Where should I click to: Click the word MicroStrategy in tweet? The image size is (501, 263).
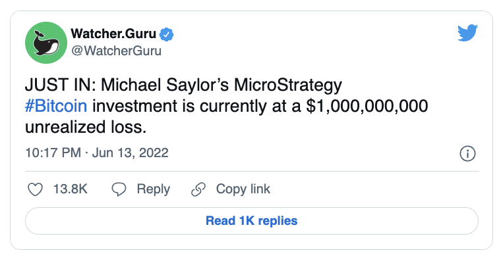click(285, 86)
